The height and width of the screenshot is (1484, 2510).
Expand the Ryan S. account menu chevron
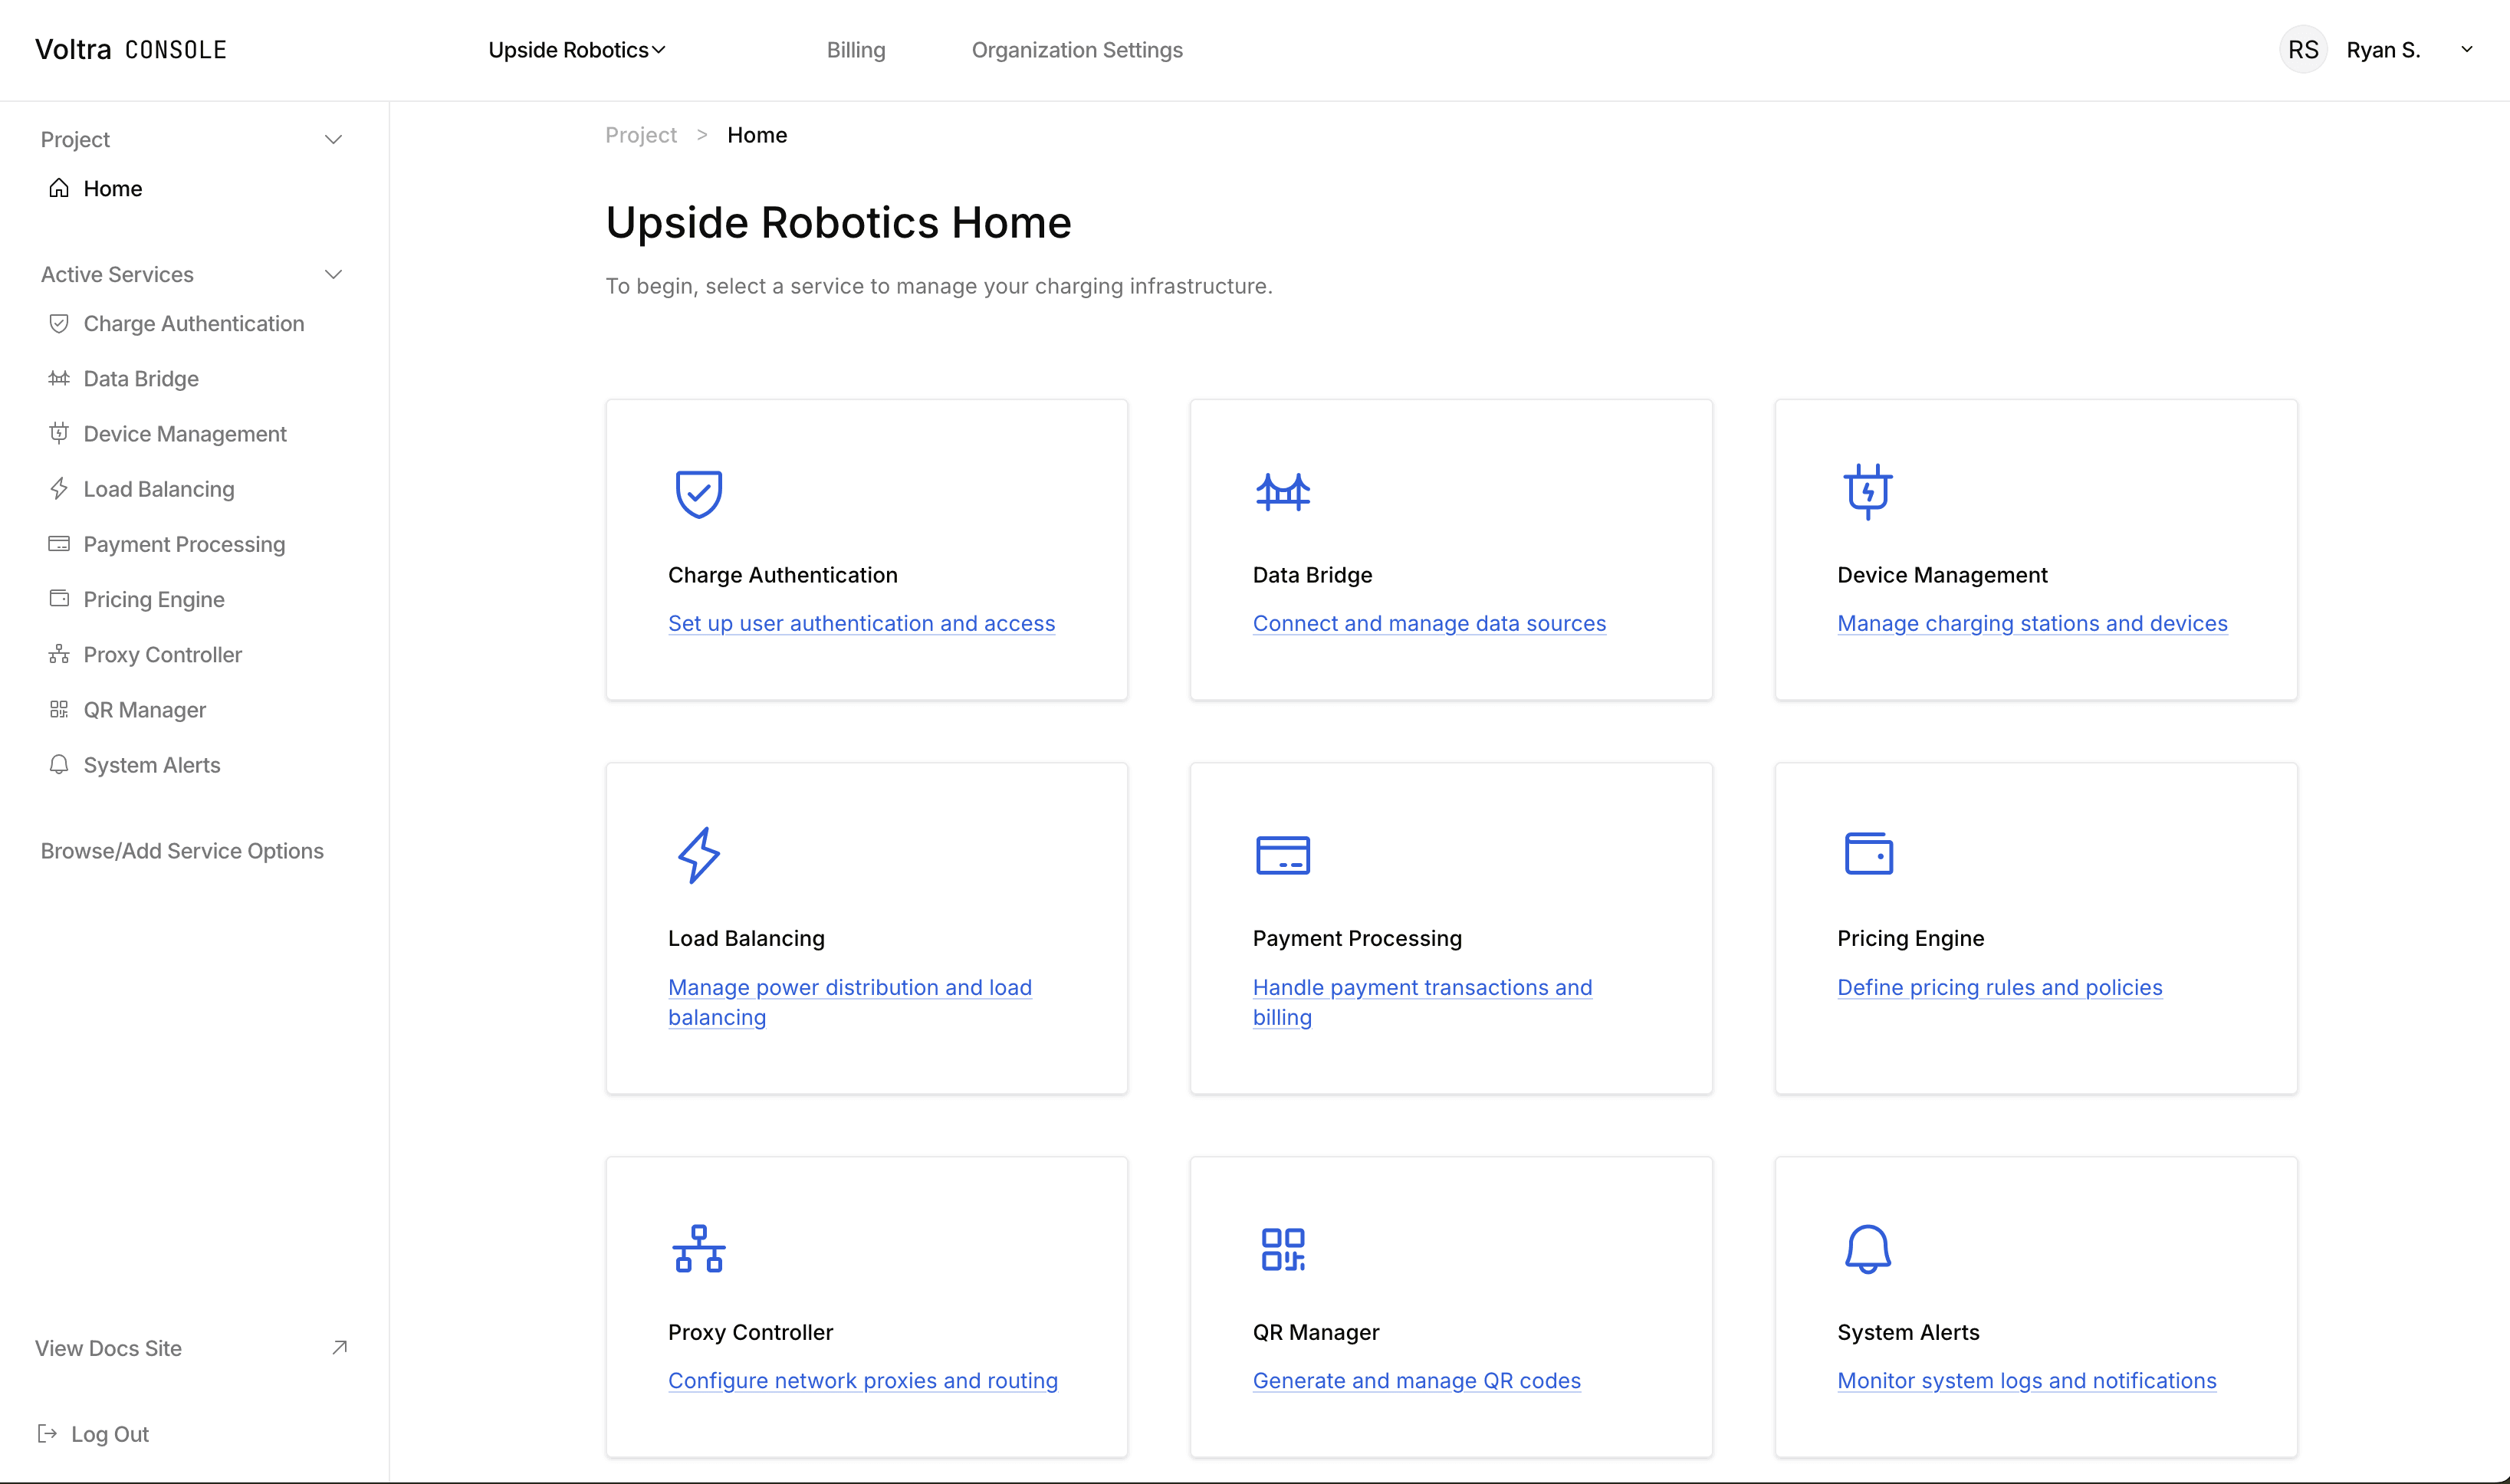click(x=2466, y=50)
